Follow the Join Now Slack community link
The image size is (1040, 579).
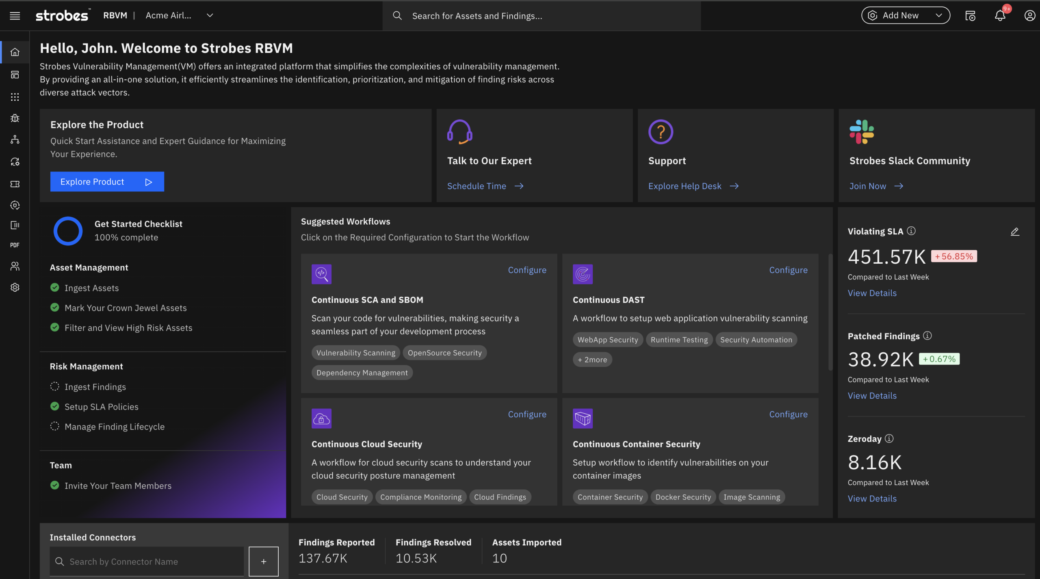[x=868, y=186]
